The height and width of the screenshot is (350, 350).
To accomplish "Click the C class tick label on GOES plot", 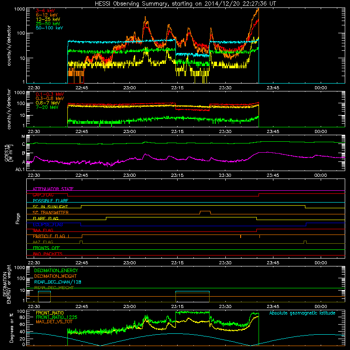I will click(24, 144).
